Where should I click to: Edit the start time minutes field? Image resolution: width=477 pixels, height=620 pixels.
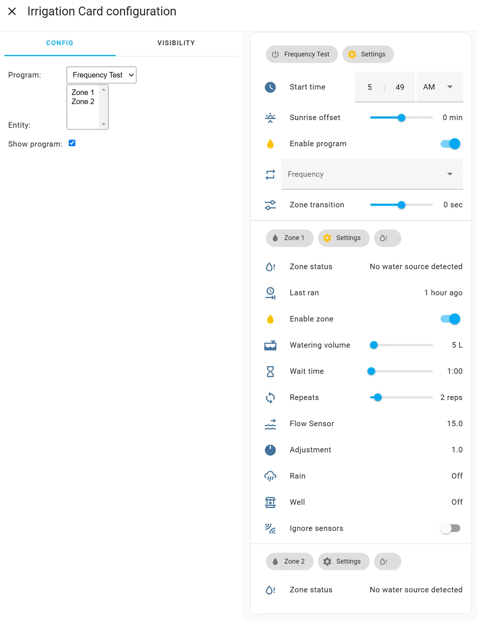click(400, 87)
